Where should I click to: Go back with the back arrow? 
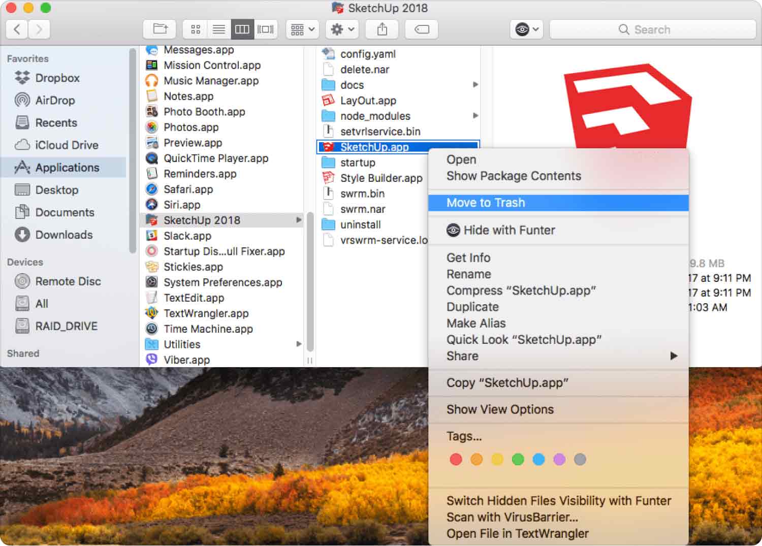17,29
